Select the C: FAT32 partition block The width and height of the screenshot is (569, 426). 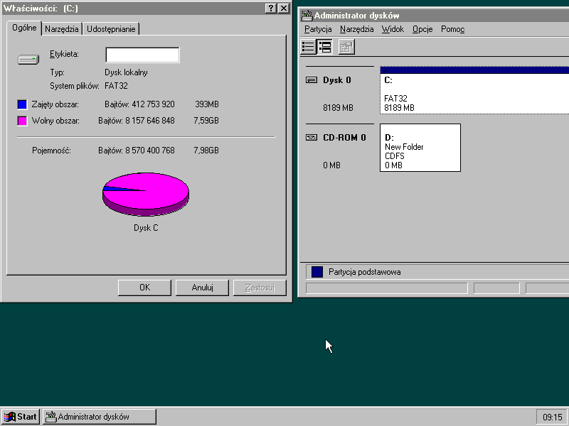[x=474, y=90]
